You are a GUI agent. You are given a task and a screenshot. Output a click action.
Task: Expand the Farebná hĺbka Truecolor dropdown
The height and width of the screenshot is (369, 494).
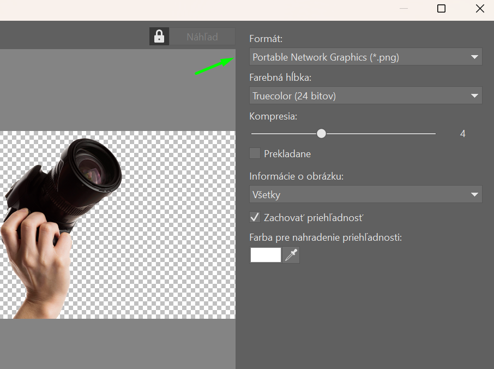(366, 96)
